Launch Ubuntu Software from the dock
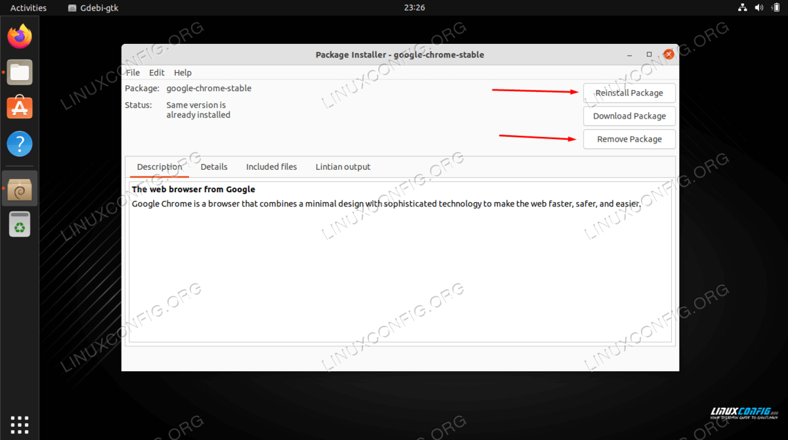Viewport: 788px width, 440px height. pos(20,108)
